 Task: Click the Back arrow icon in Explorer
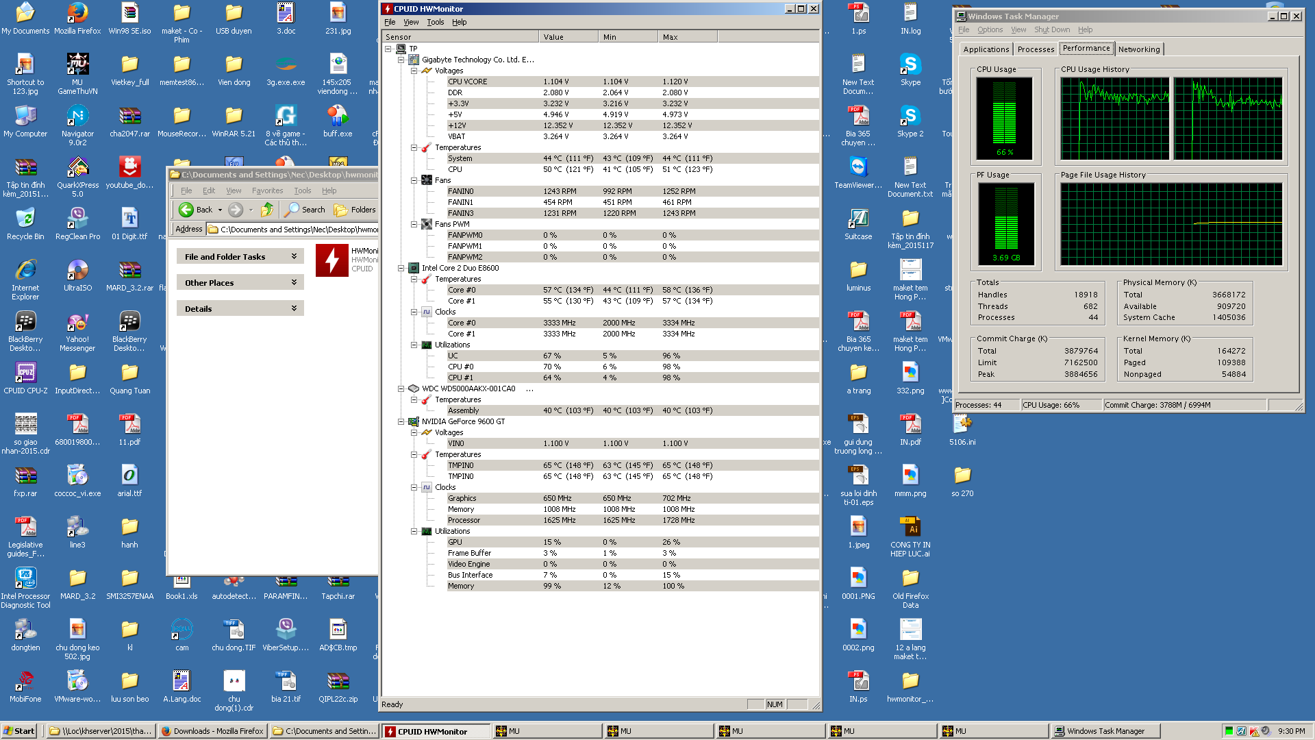point(186,210)
